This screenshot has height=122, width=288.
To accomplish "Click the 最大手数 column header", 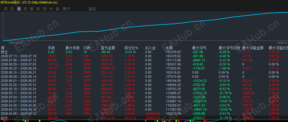I will [72, 48].
